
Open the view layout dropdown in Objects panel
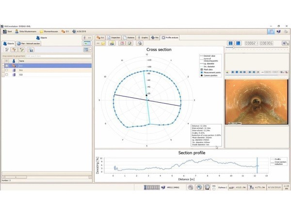(x=86, y=49)
